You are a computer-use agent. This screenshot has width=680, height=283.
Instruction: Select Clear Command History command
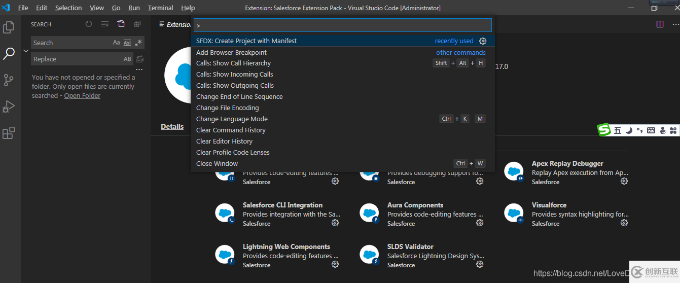coord(342,130)
